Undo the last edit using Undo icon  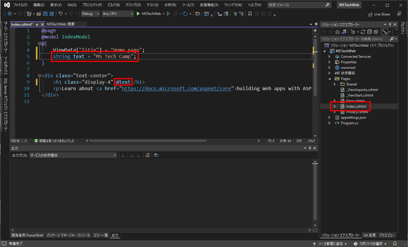click(x=61, y=14)
